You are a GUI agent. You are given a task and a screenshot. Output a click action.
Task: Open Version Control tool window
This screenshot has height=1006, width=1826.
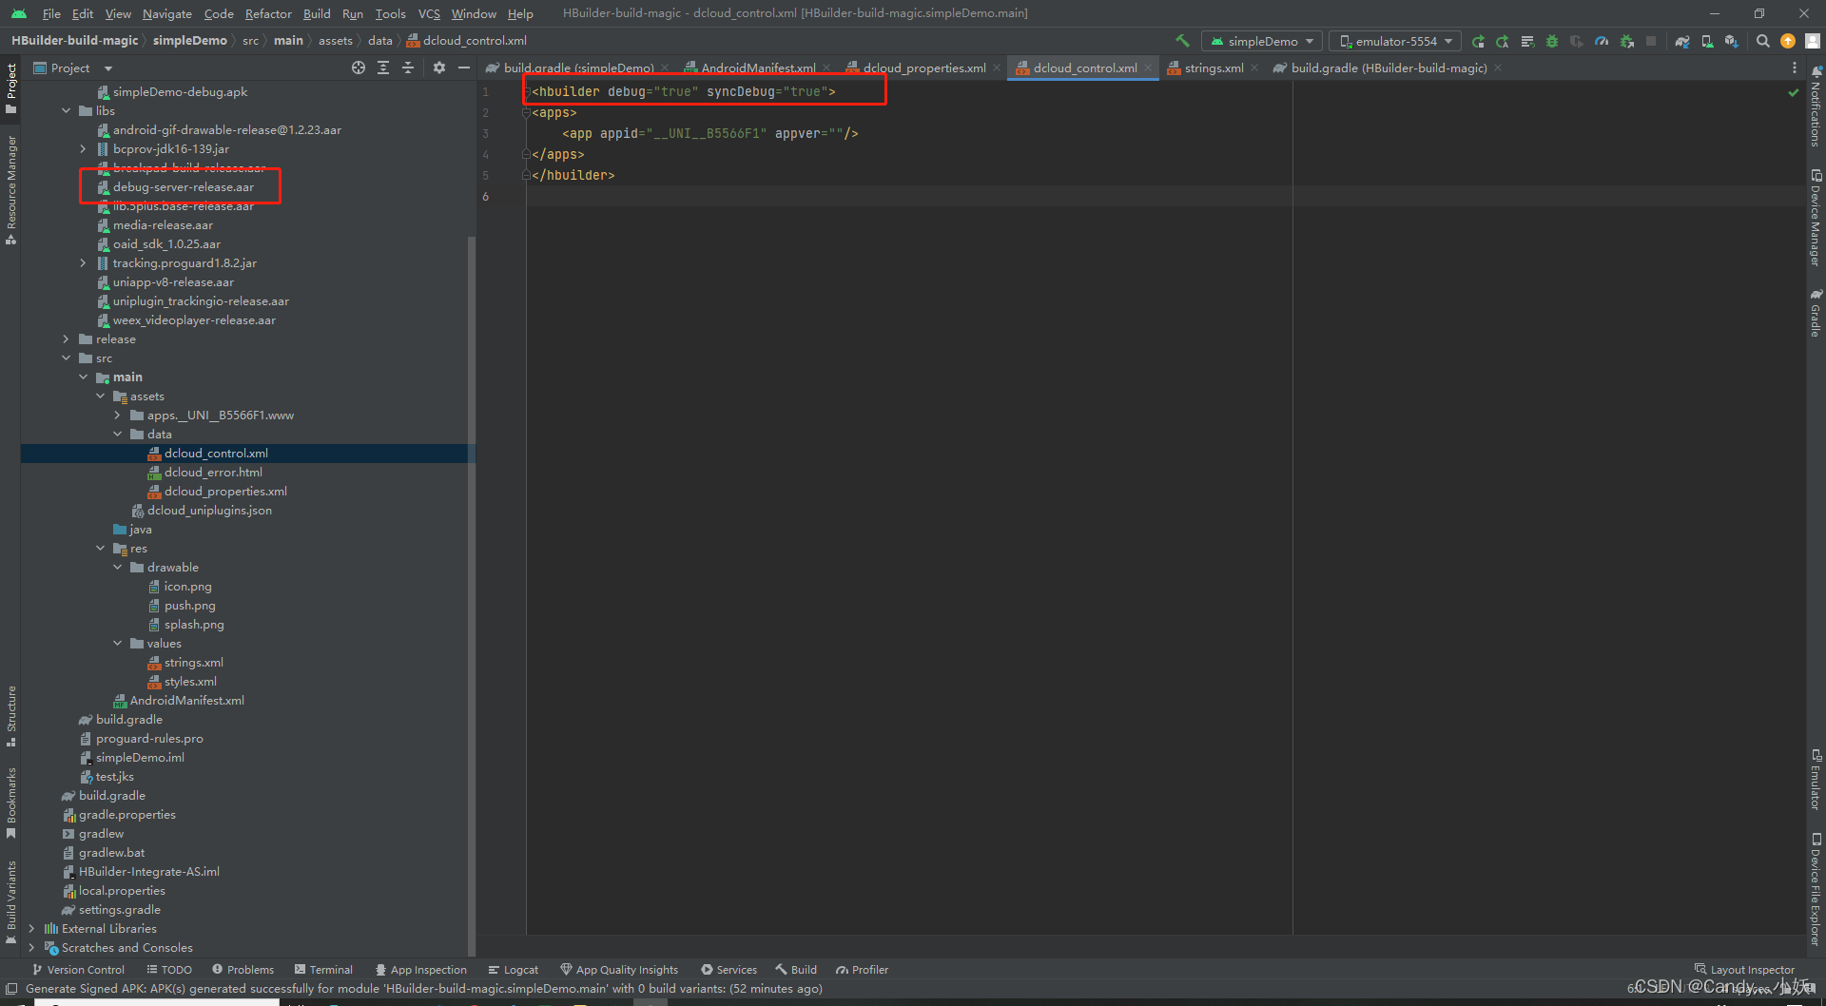click(78, 970)
